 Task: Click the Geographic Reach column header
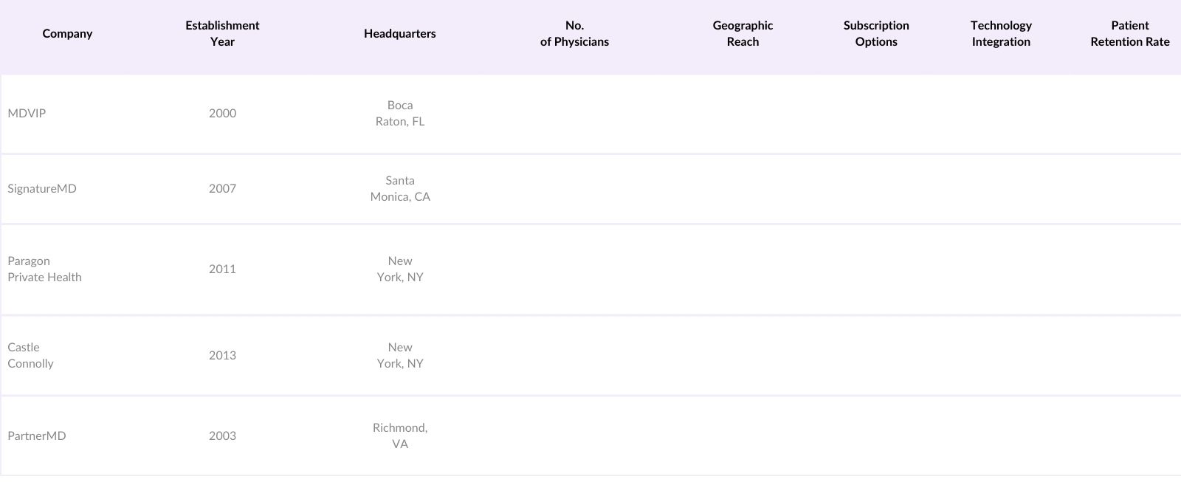(x=743, y=34)
